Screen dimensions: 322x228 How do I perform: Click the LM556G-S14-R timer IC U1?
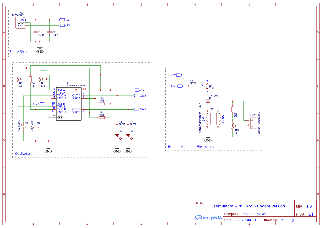pos(69,103)
